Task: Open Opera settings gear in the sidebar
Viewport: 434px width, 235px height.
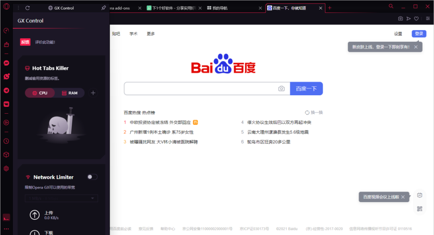Action: tap(6, 168)
